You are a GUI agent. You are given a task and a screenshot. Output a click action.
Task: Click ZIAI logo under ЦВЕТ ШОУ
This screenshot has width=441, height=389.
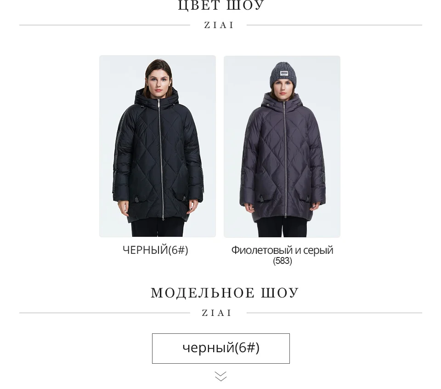(219, 25)
